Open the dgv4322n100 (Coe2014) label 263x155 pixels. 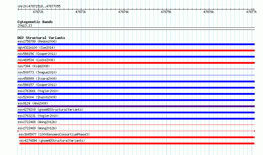point(36,48)
